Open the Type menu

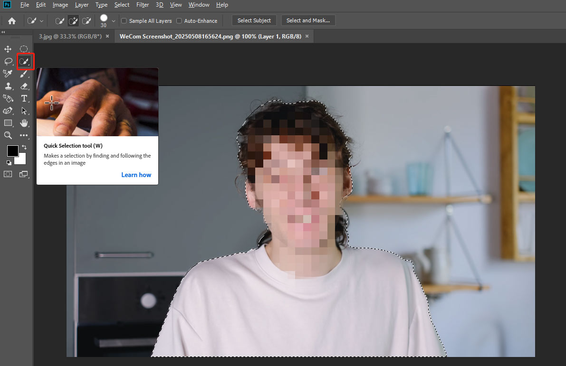pyautogui.click(x=101, y=5)
